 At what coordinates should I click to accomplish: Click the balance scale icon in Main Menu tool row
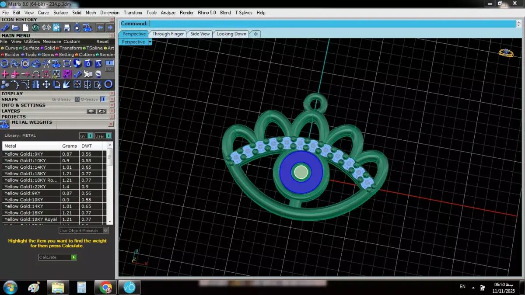[x=56, y=63]
